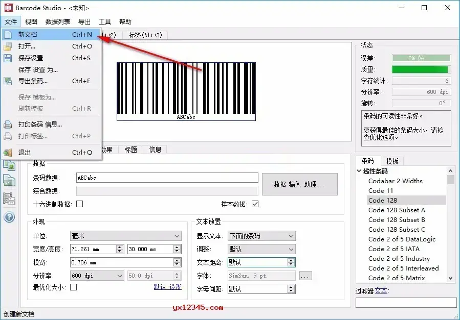Click scroll-up arrow of barcode list
Viewport: 460px width, 320px height.
(450, 171)
